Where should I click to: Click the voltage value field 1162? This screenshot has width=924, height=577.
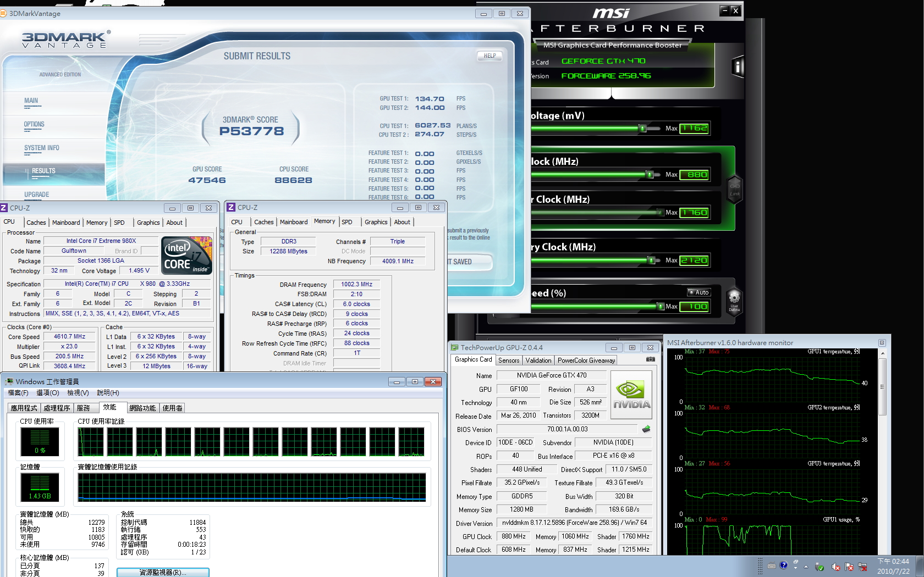pyautogui.click(x=694, y=128)
